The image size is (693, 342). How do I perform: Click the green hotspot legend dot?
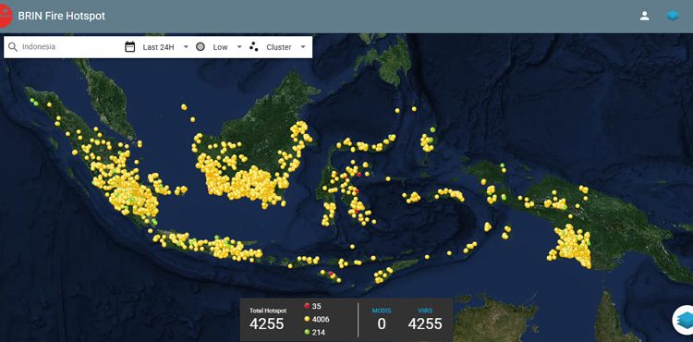(306, 332)
